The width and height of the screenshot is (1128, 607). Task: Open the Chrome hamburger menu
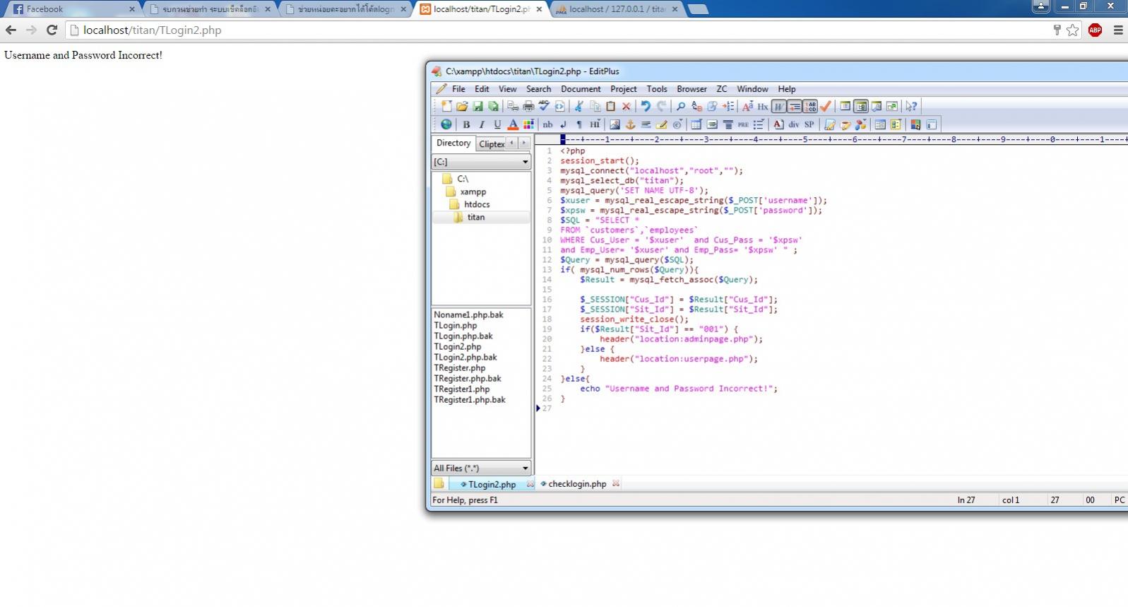pos(1118,30)
